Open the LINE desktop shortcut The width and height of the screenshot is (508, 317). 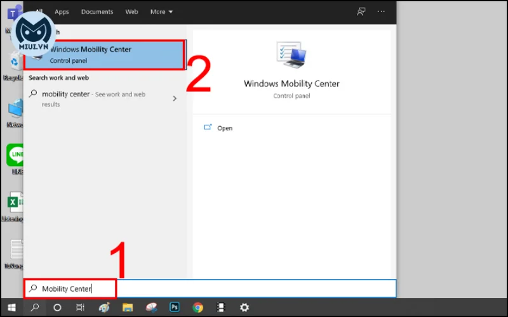point(15,155)
